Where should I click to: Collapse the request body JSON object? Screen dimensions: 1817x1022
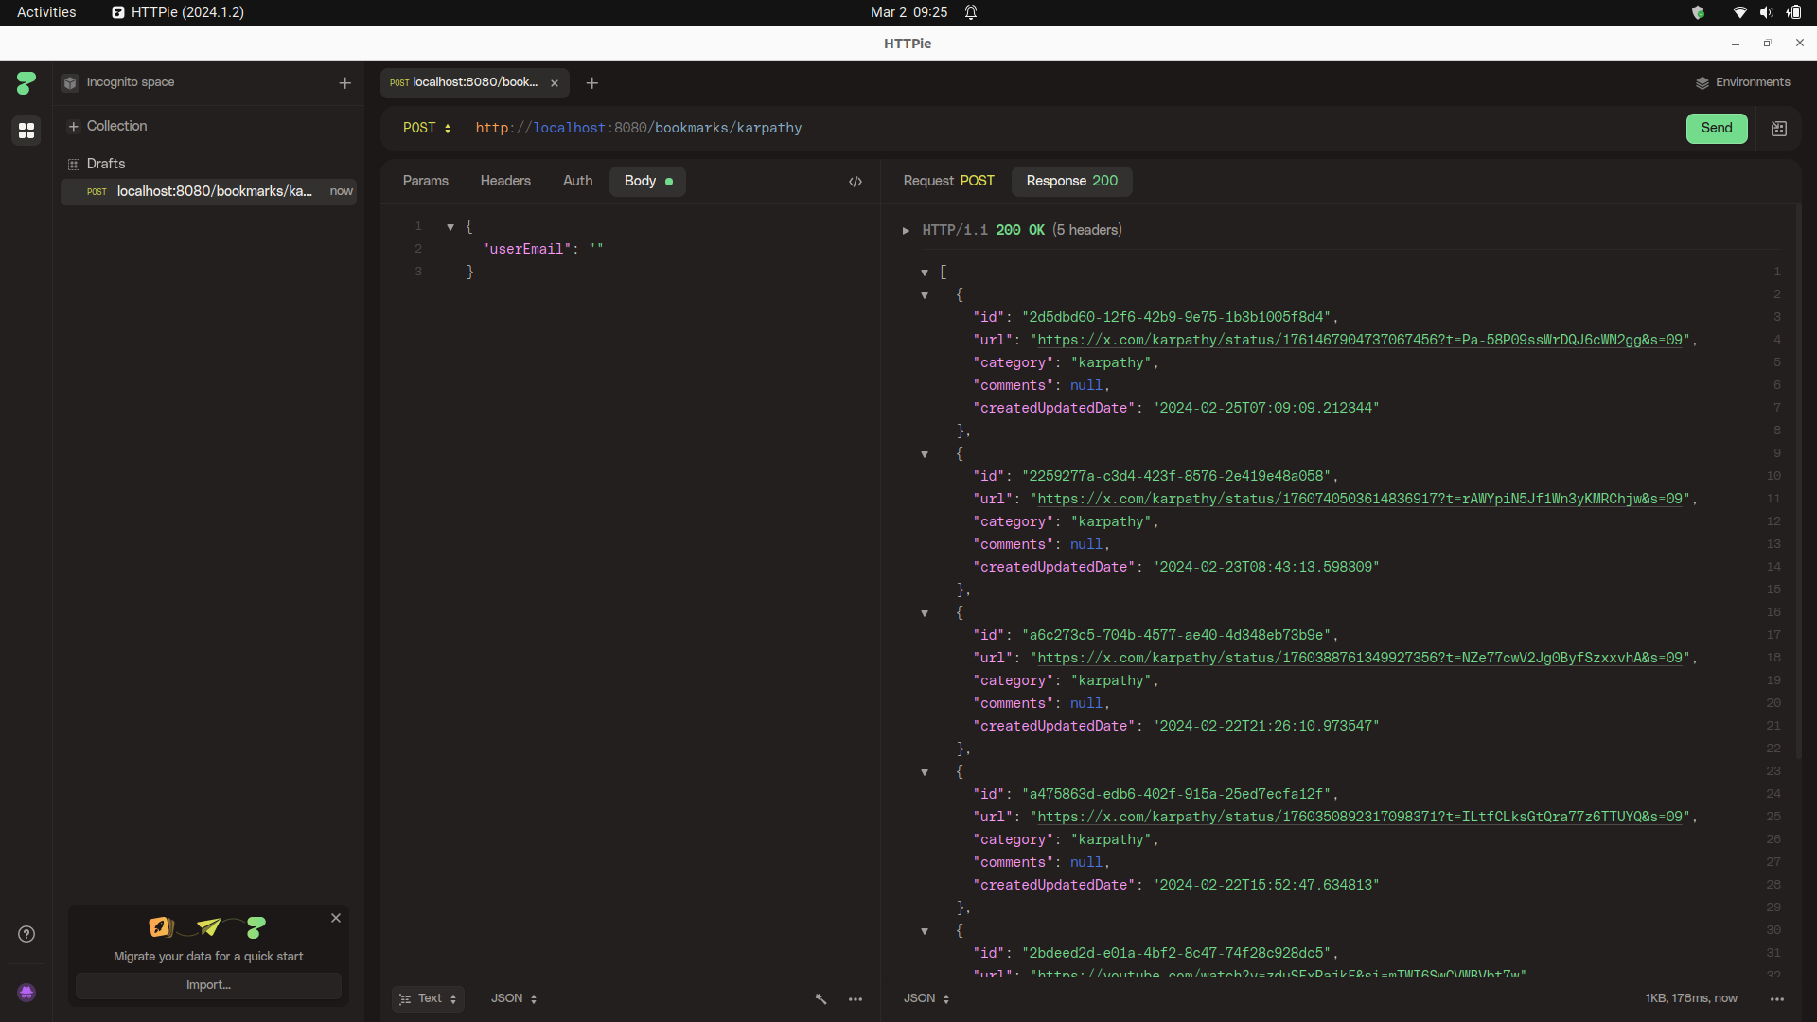[450, 227]
